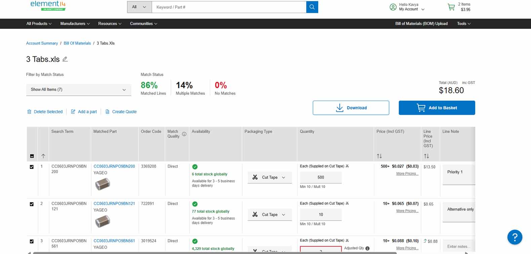This screenshot has height=254, width=531.
Task: Click the pencil icon to rename 3 Tabs.xls
Action: [65, 59]
